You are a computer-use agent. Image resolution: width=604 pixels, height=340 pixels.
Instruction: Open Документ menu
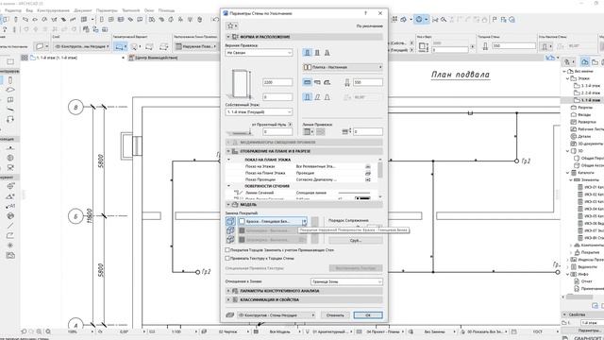(x=82, y=10)
